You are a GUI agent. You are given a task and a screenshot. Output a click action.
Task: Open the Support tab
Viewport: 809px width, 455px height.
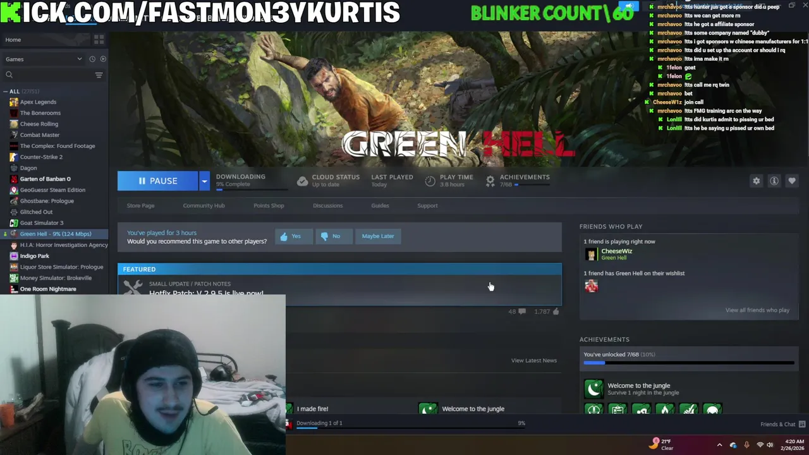[427, 205]
